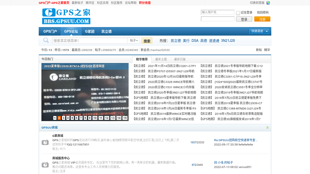The width and height of the screenshot is (310, 174).
Task: Open the GPS门户 nav tab
Action: coord(50,31)
